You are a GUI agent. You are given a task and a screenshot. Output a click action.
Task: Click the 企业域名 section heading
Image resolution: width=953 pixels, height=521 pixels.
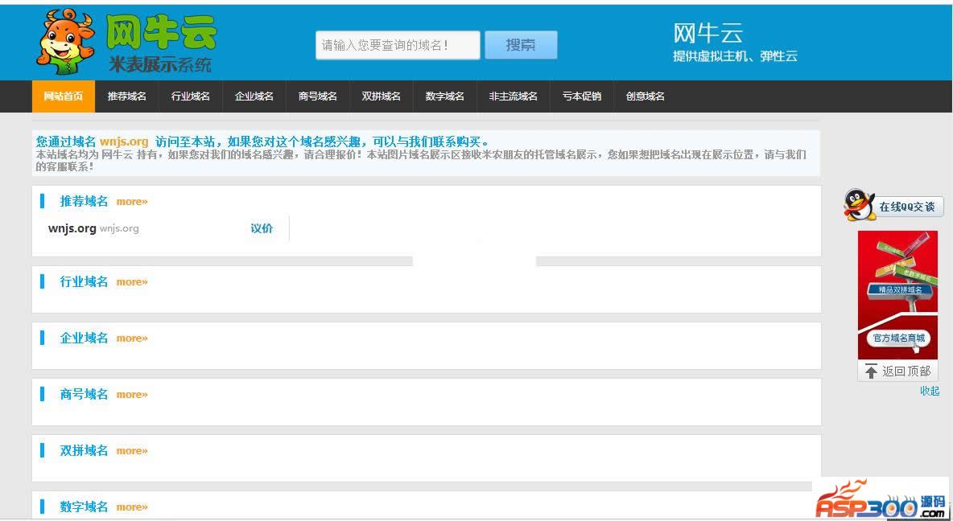[x=84, y=338]
